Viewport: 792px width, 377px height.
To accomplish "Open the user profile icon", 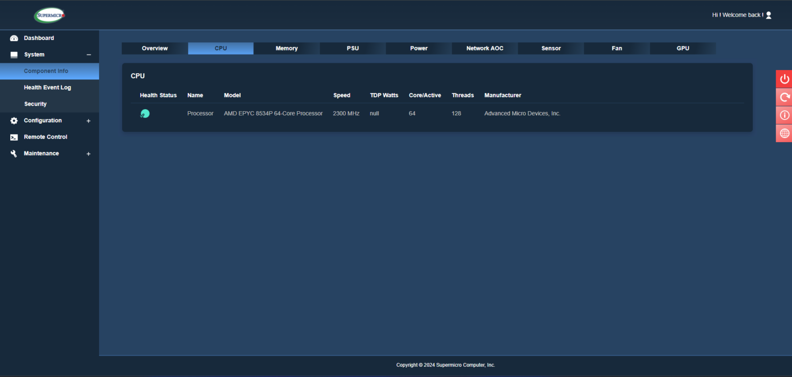I will (768, 15).
